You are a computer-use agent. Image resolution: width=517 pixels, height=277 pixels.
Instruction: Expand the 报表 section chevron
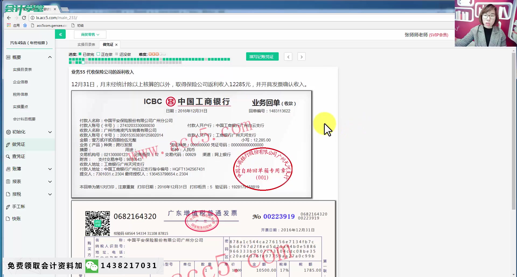(x=50, y=181)
